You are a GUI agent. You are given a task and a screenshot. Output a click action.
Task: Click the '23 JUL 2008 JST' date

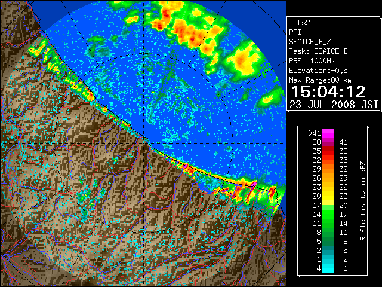click(x=334, y=105)
